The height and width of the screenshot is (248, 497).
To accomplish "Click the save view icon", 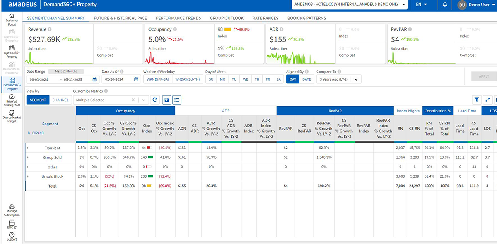I will point(166,100).
